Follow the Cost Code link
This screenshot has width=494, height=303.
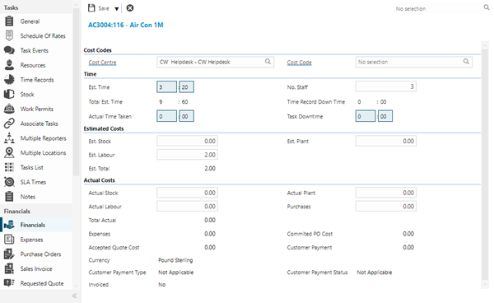(x=300, y=63)
